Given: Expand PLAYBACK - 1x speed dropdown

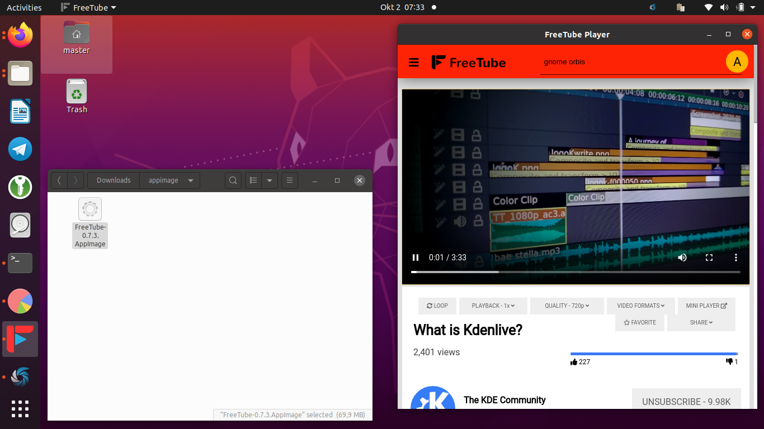Looking at the screenshot, I should coord(493,306).
